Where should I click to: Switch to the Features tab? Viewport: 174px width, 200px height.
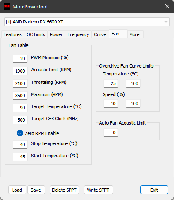[13, 34]
